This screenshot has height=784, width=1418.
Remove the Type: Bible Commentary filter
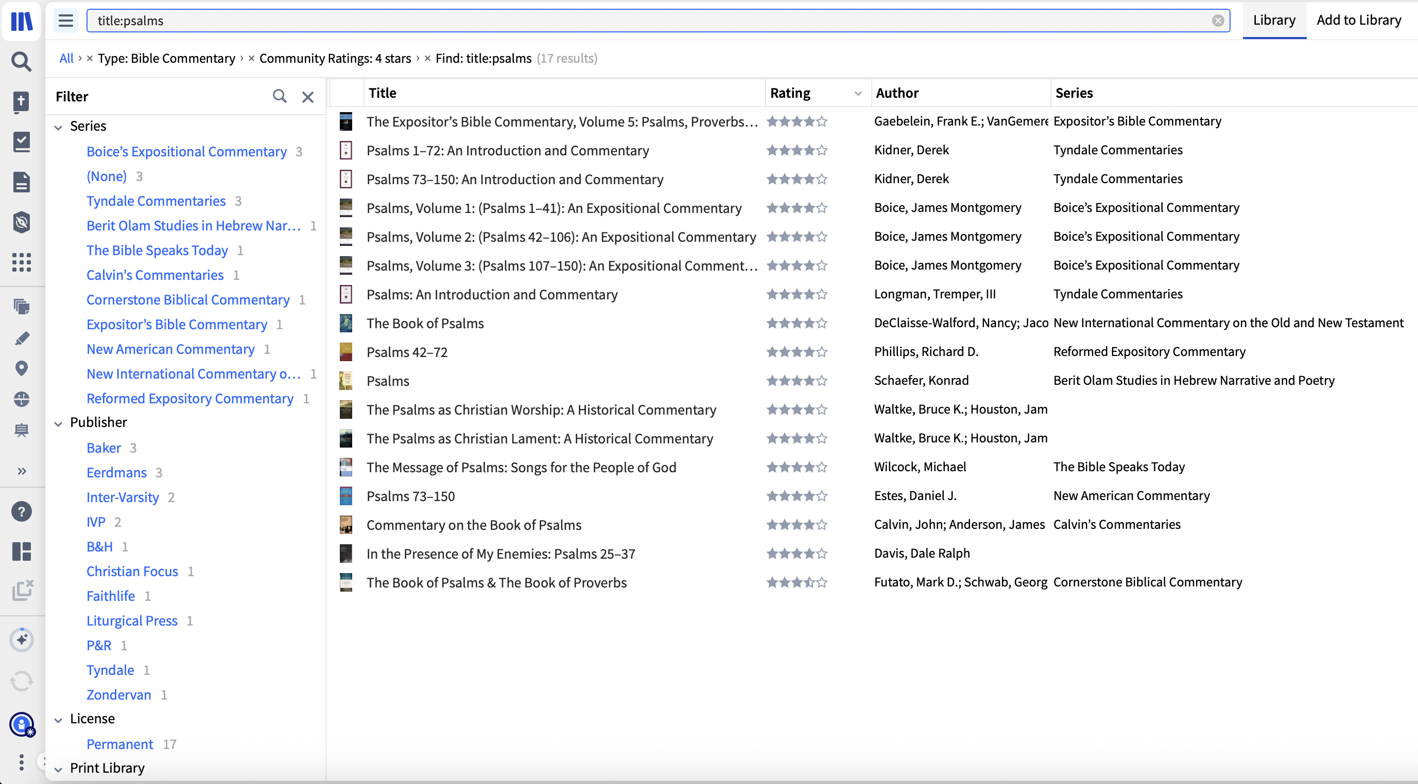tap(90, 58)
